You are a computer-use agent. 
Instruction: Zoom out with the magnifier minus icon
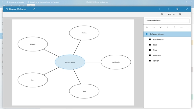pos(180,15)
